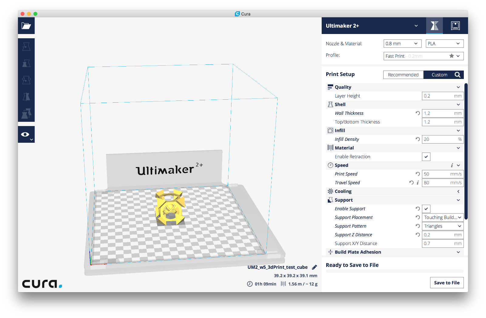Switch to Custom print setup
This screenshot has height=318, width=486.
[439, 75]
